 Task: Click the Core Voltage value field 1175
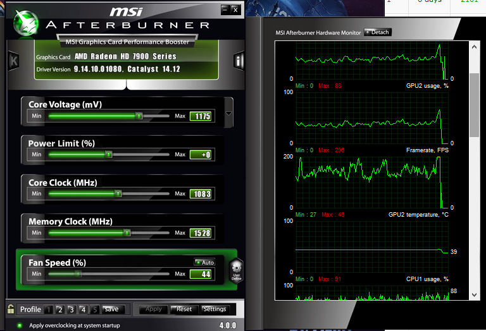[201, 116]
